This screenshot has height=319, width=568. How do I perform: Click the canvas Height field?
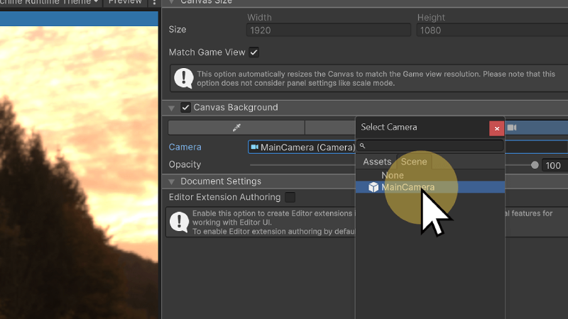coord(492,30)
